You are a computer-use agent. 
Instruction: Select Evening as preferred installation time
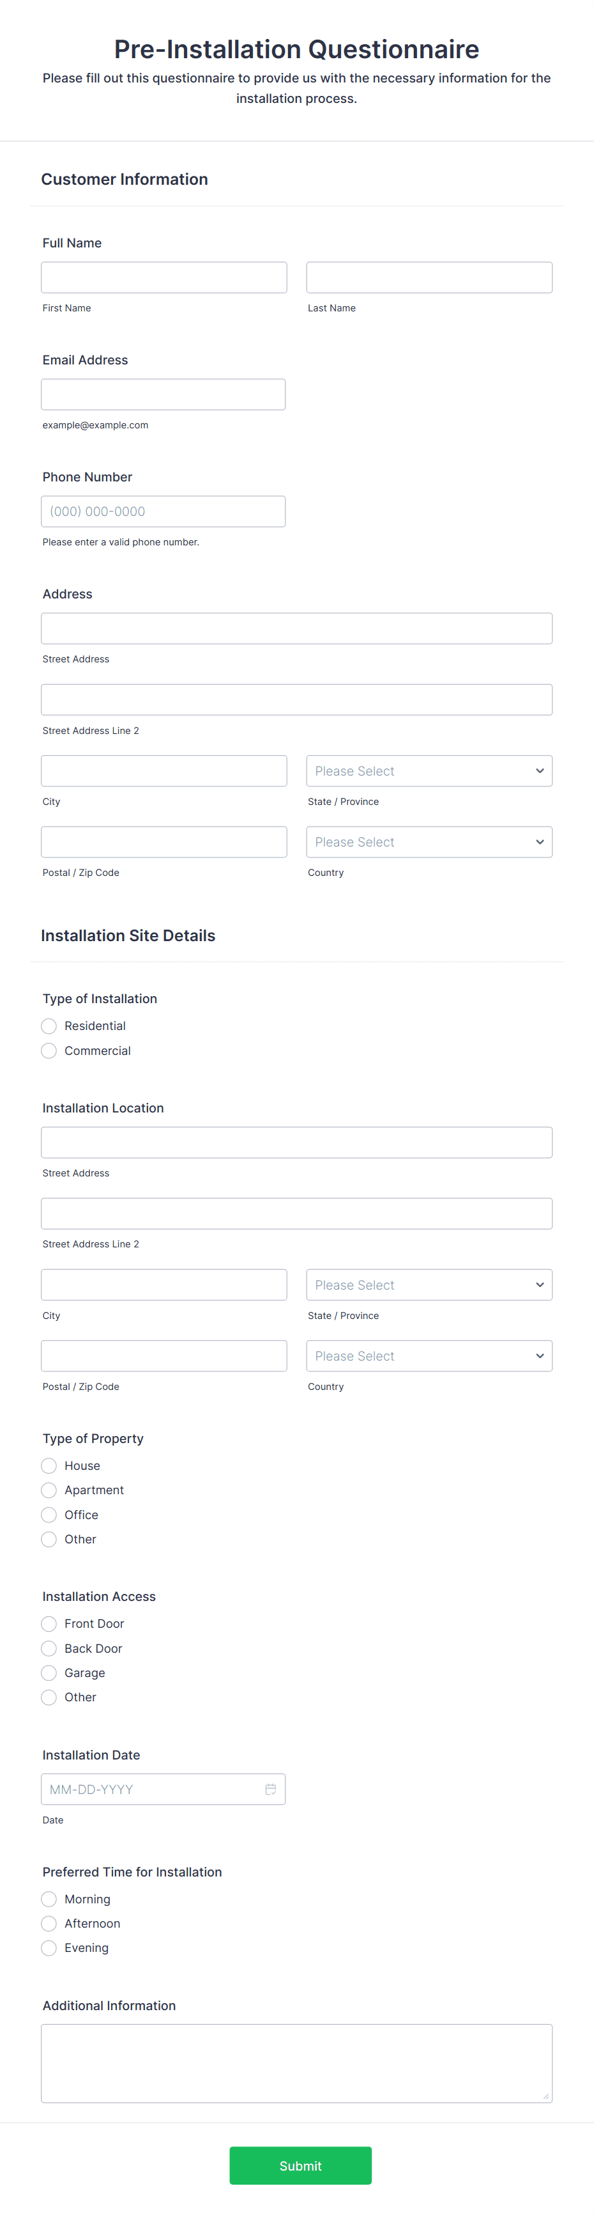48,1947
